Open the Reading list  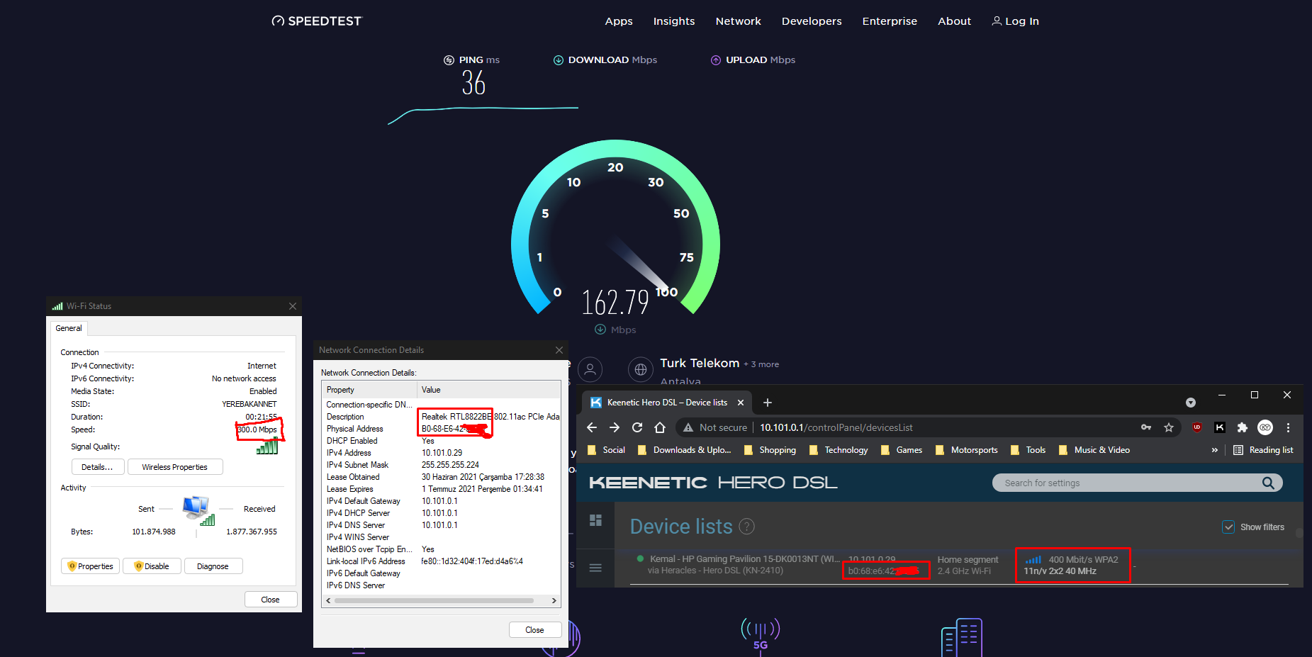1263,450
